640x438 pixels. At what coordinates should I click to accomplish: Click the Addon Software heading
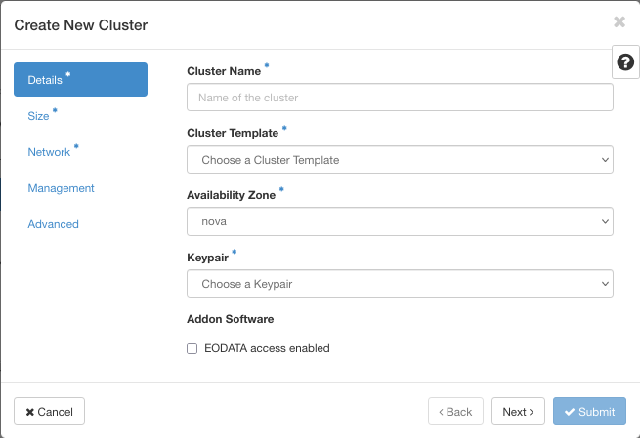[x=230, y=319]
